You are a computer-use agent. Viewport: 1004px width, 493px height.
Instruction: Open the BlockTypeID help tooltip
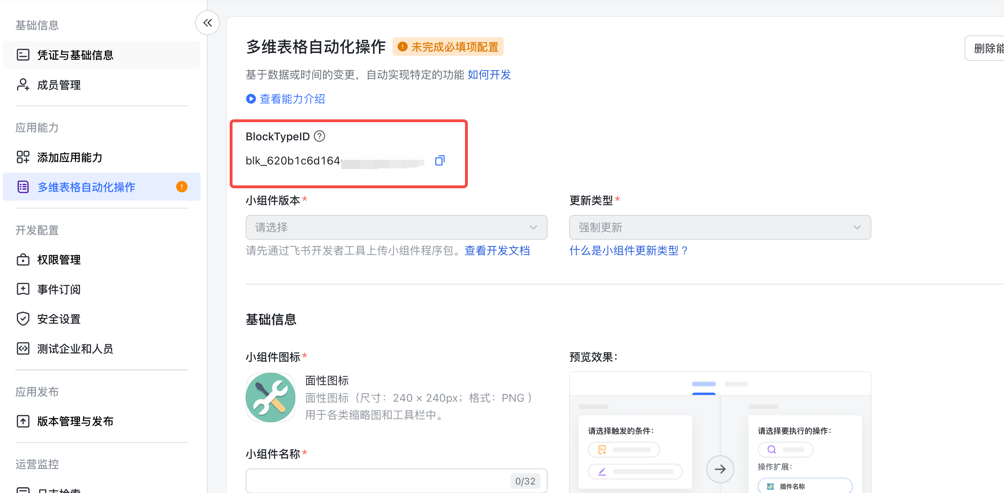click(x=319, y=136)
